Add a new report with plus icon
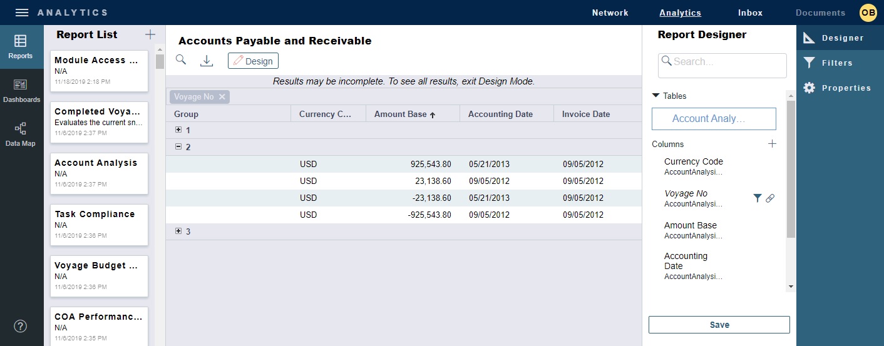The image size is (884, 346). [x=150, y=35]
